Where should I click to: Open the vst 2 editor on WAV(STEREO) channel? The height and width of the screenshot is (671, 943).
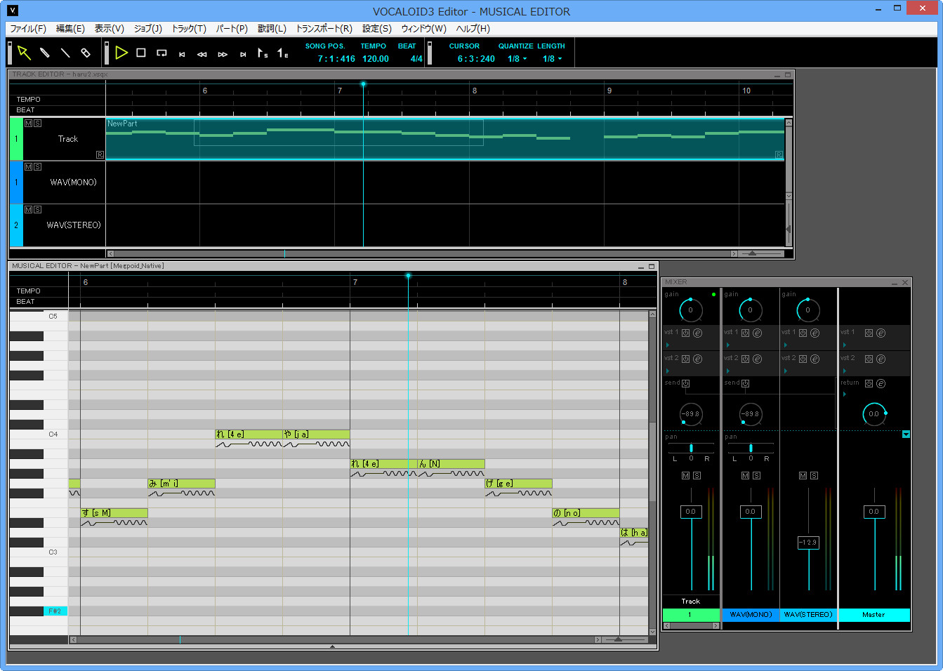click(815, 359)
